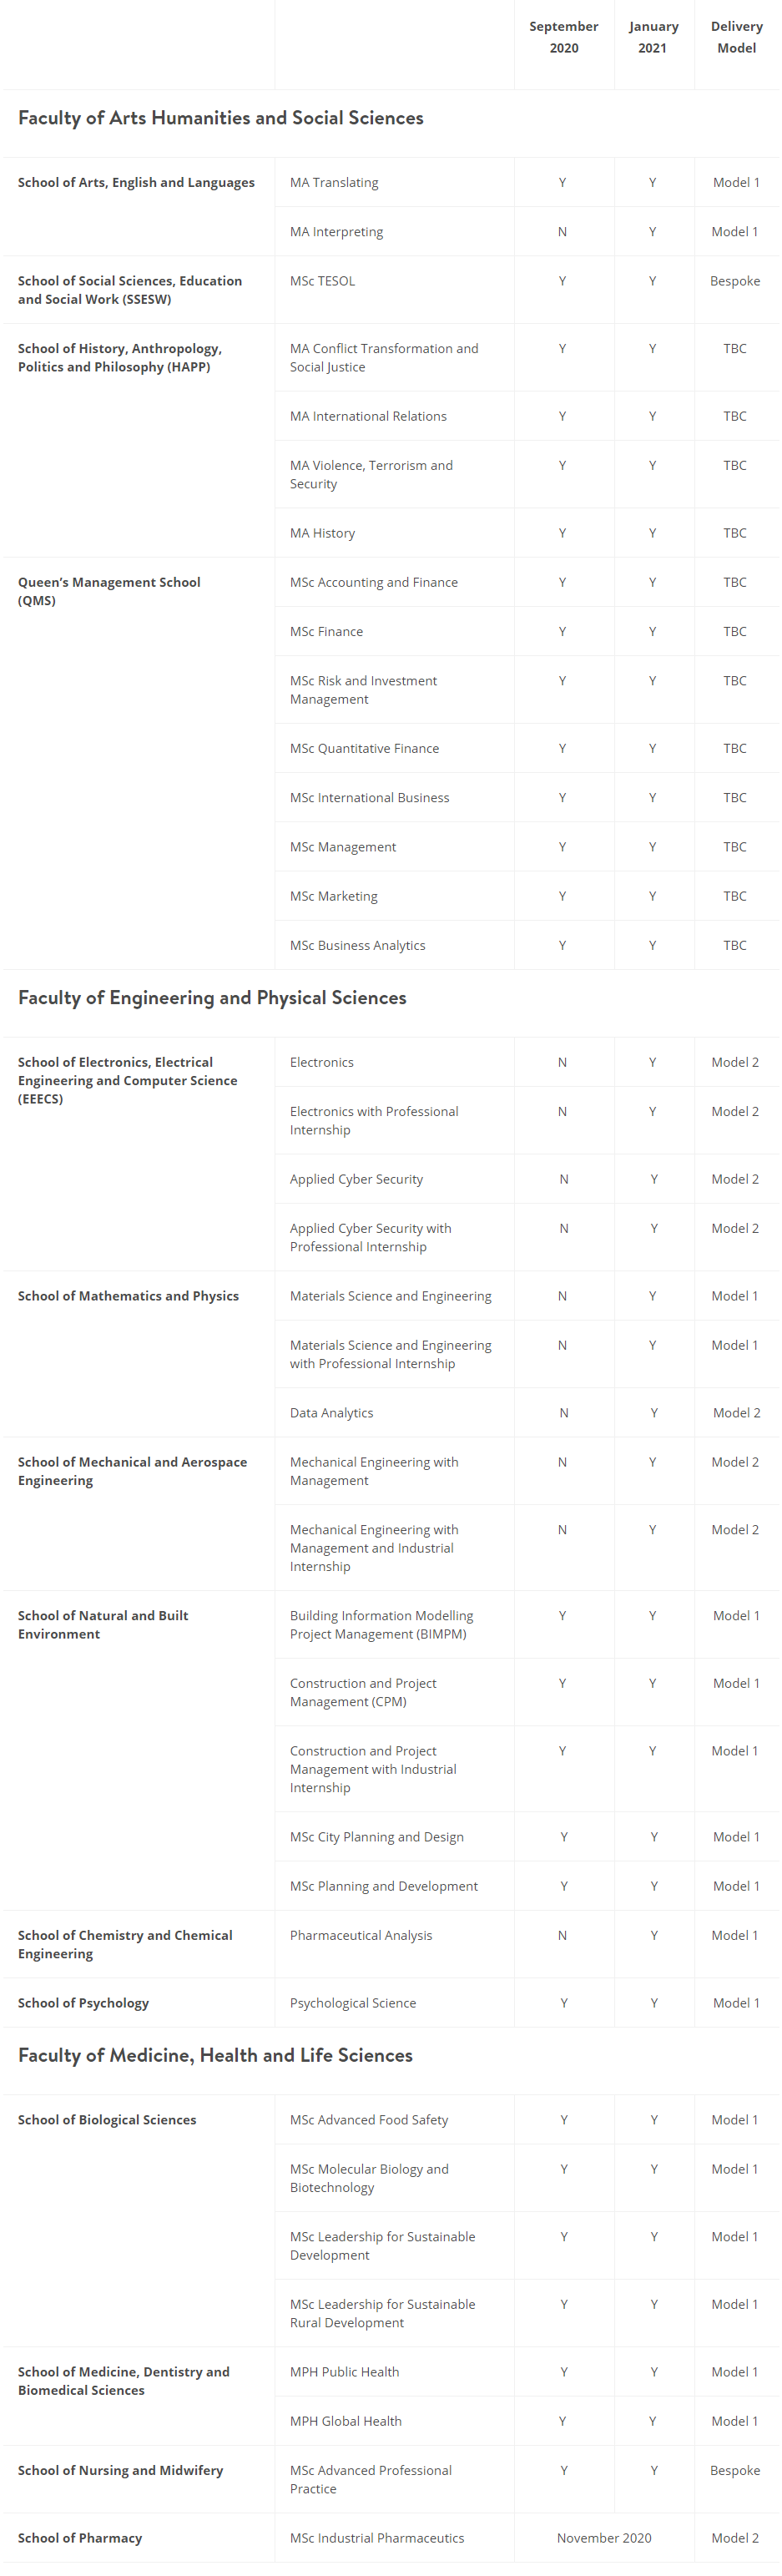Click the September 2020 column header
The height and width of the screenshot is (2576, 782).
click(563, 37)
